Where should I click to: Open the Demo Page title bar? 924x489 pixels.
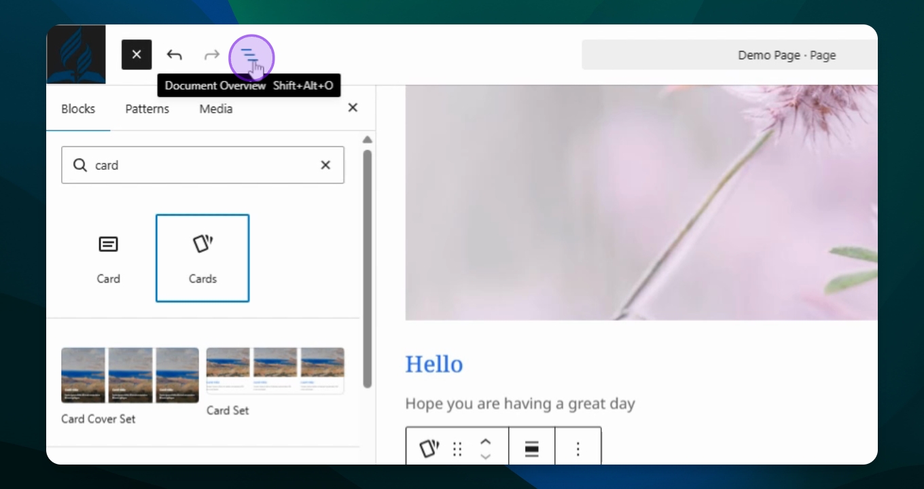729,55
